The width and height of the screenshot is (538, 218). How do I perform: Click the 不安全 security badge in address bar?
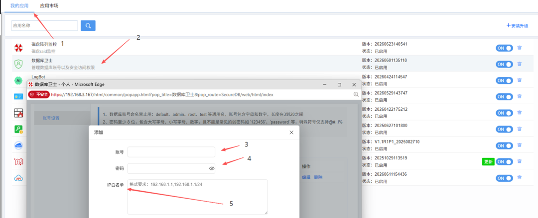pyautogui.click(x=39, y=94)
